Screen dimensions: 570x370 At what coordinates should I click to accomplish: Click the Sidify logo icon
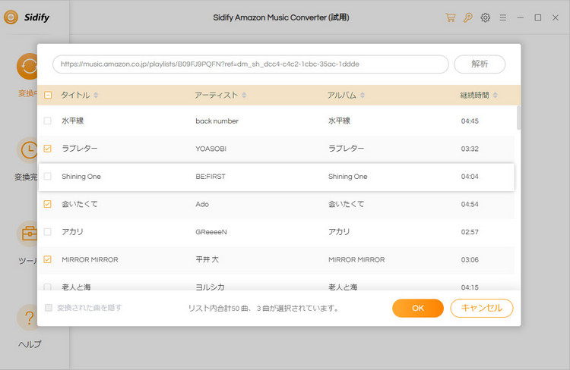click(x=11, y=17)
